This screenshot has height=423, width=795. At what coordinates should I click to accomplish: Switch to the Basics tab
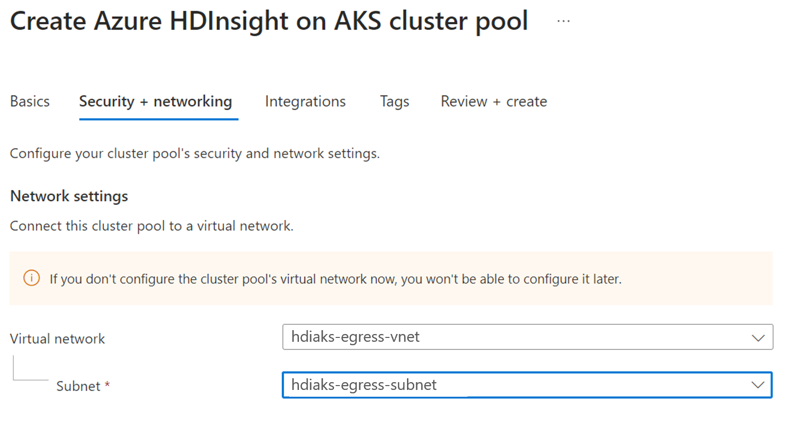click(30, 101)
